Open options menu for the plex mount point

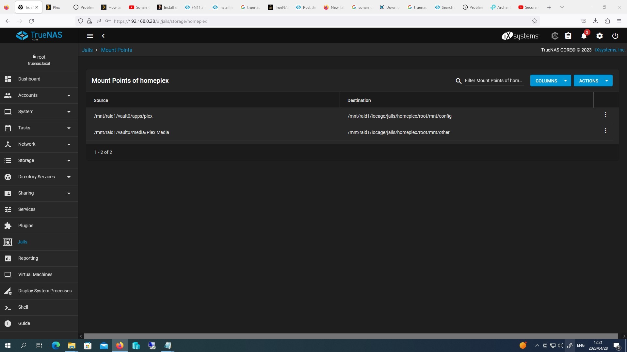(605, 114)
